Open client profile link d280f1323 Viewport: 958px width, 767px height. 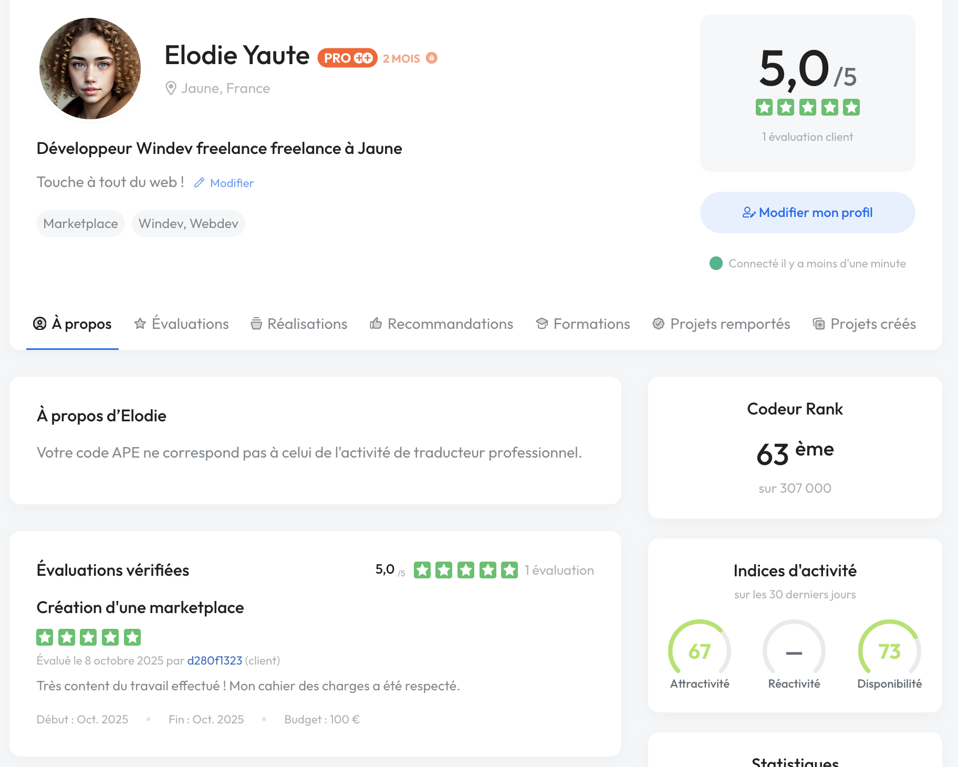pyautogui.click(x=214, y=660)
